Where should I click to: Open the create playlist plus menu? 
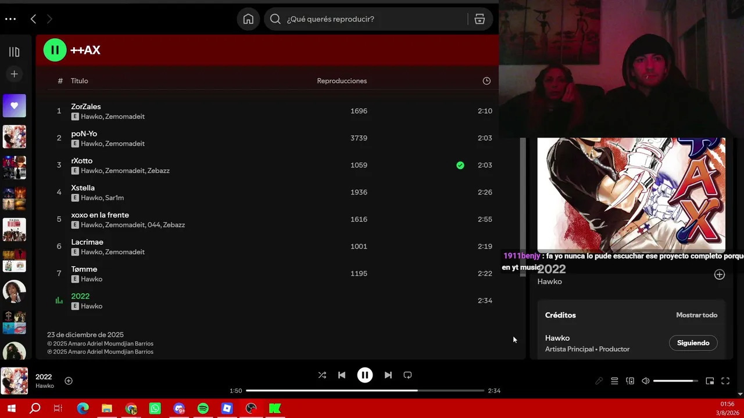(14, 74)
